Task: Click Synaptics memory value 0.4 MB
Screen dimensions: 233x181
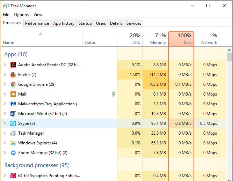Action: tap(159, 176)
